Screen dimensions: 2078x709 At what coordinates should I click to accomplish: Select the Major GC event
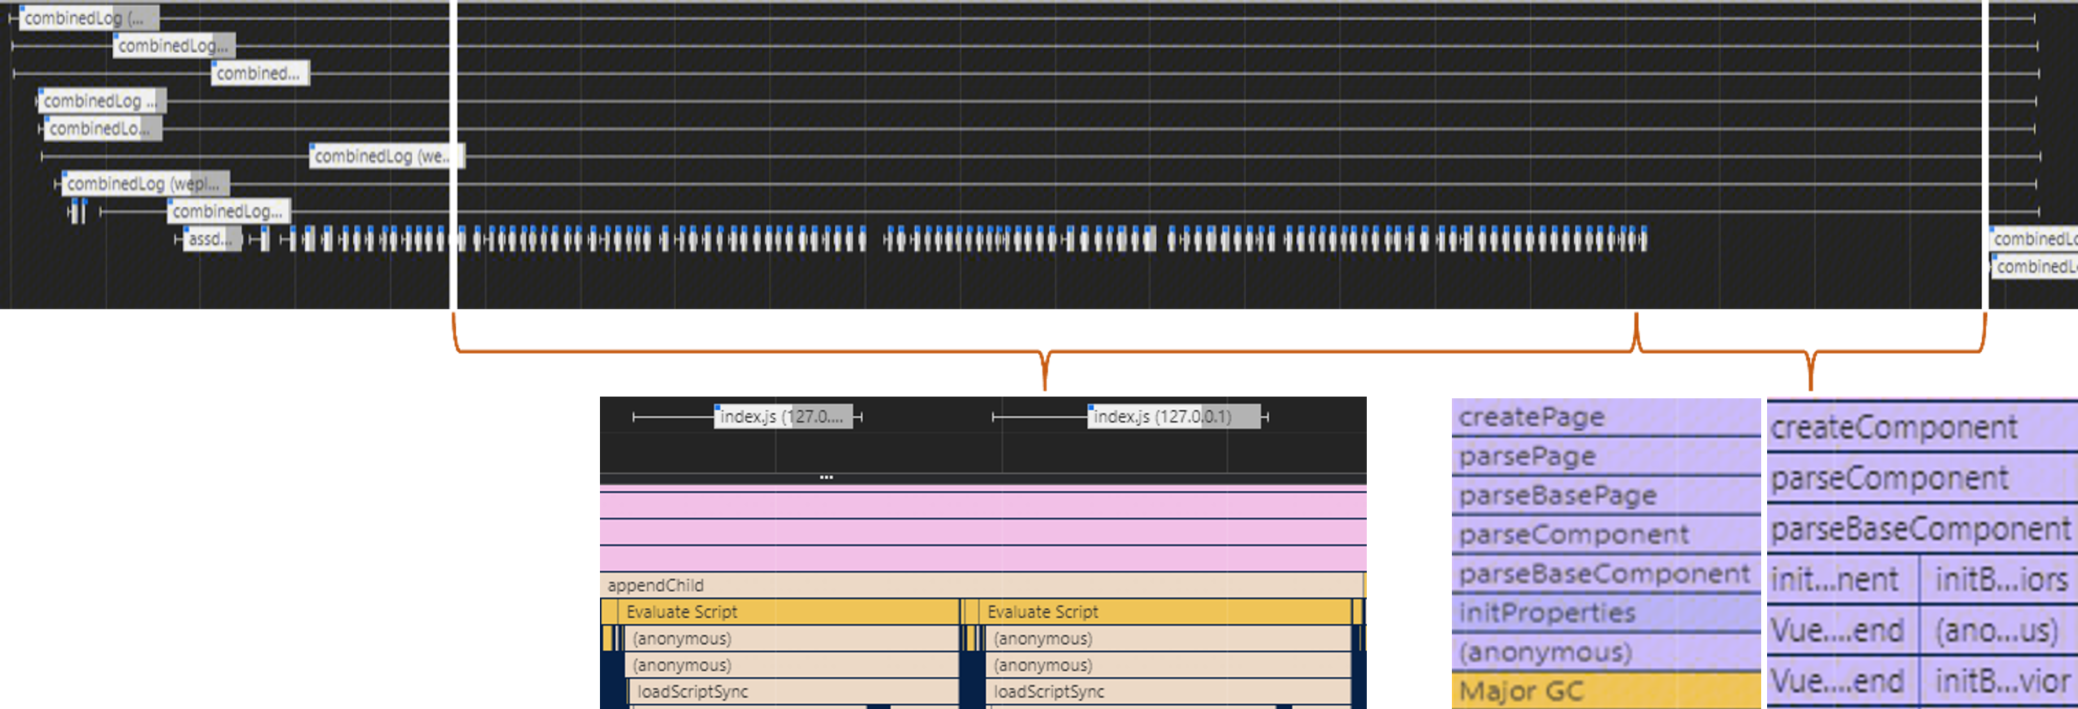pyautogui.click(x=1605, y=691)
